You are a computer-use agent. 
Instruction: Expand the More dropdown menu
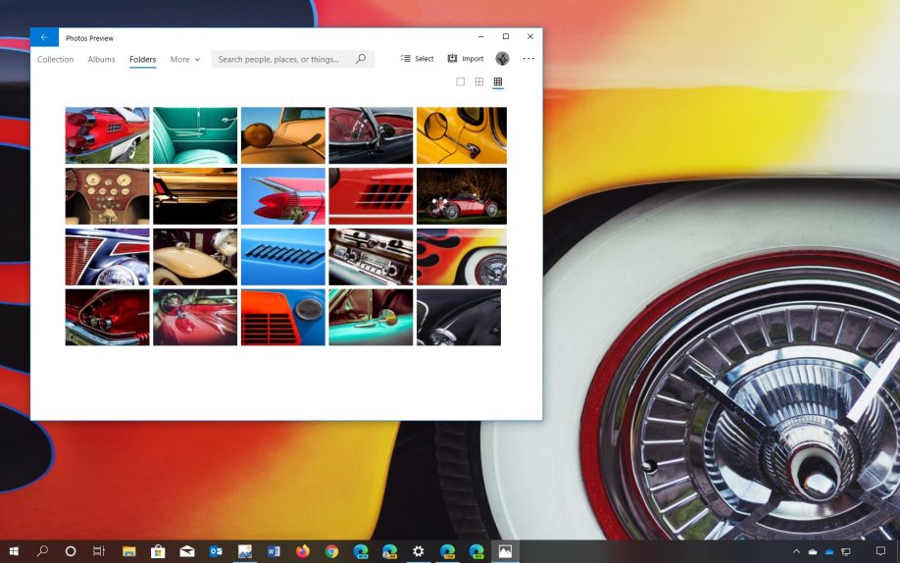pyautogui.click(x=185, y=59)
